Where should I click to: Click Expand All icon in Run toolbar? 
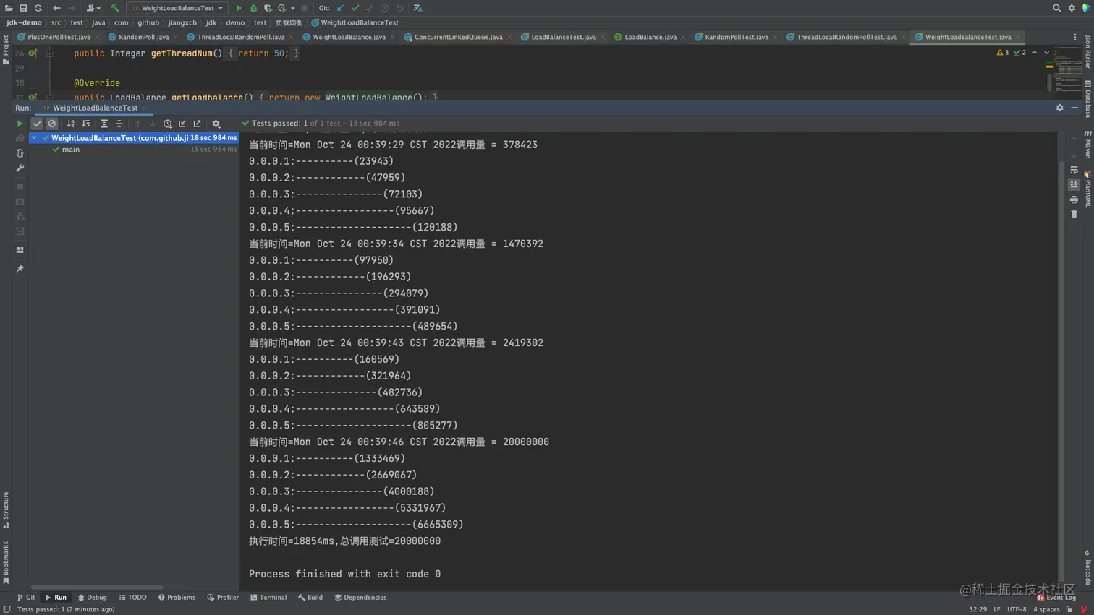104,124
